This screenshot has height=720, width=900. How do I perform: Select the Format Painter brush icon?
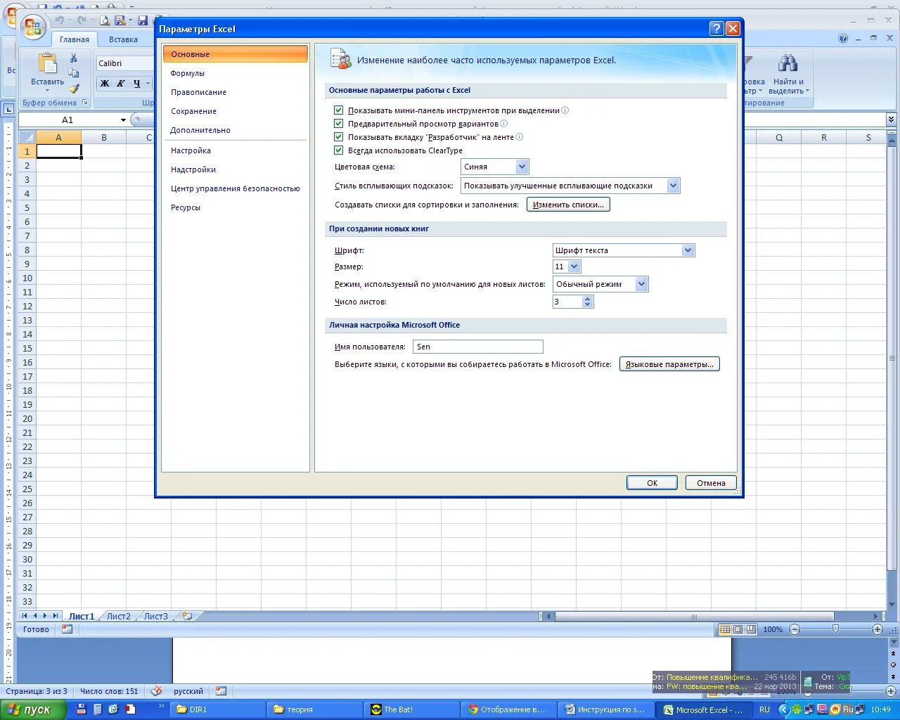(74, 89)
